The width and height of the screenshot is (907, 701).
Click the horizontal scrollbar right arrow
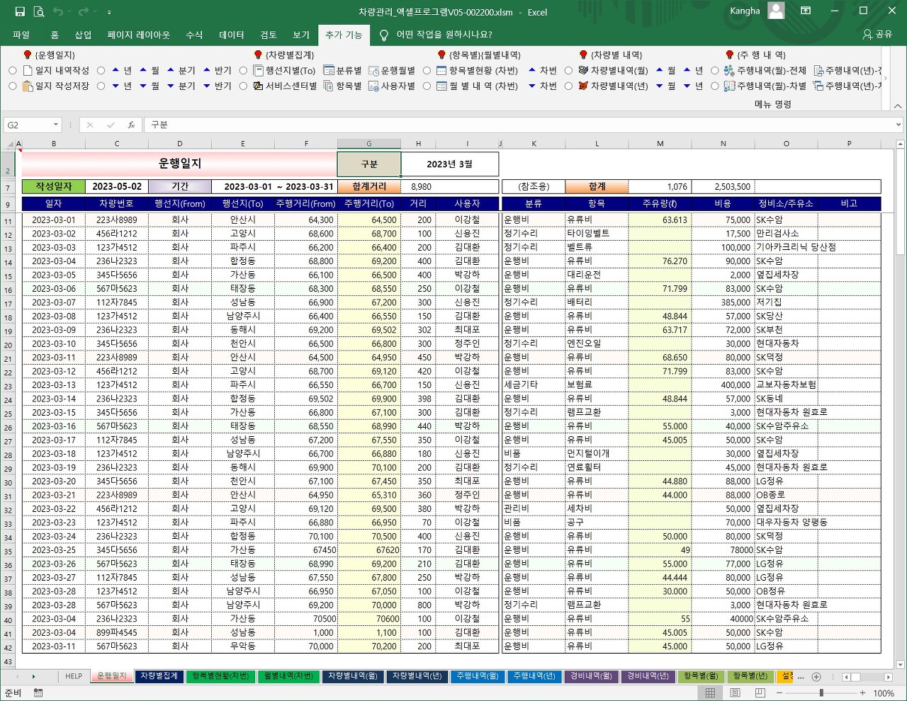coord(888,677)
